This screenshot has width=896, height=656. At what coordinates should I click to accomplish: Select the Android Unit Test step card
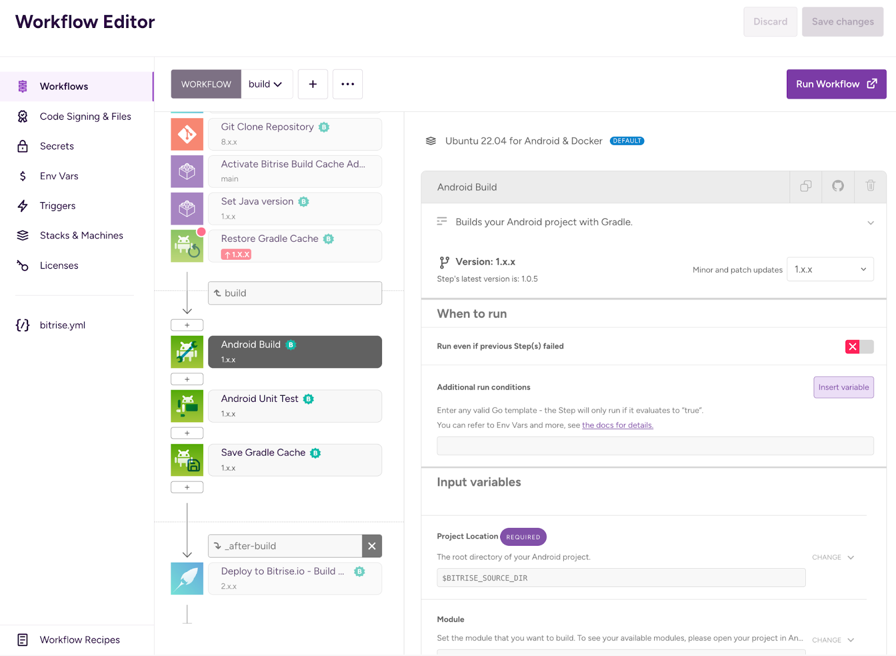(x=295, y=406)
